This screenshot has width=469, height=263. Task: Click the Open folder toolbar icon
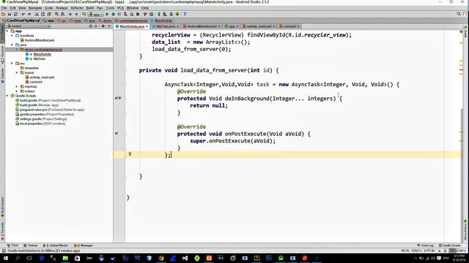pyautogui.click(x=3, y=14)
